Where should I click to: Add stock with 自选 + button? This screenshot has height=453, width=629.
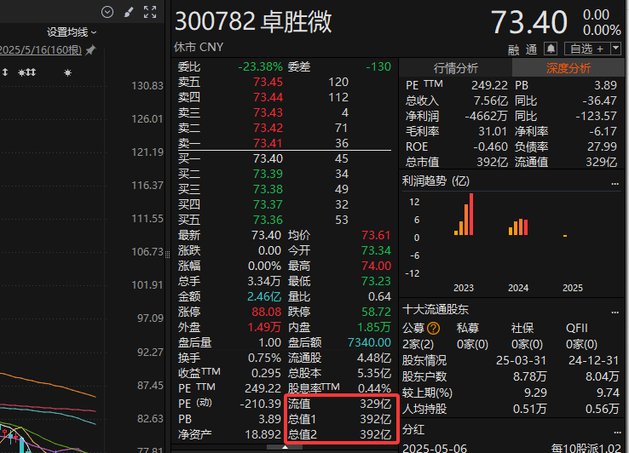click(587, 49)
